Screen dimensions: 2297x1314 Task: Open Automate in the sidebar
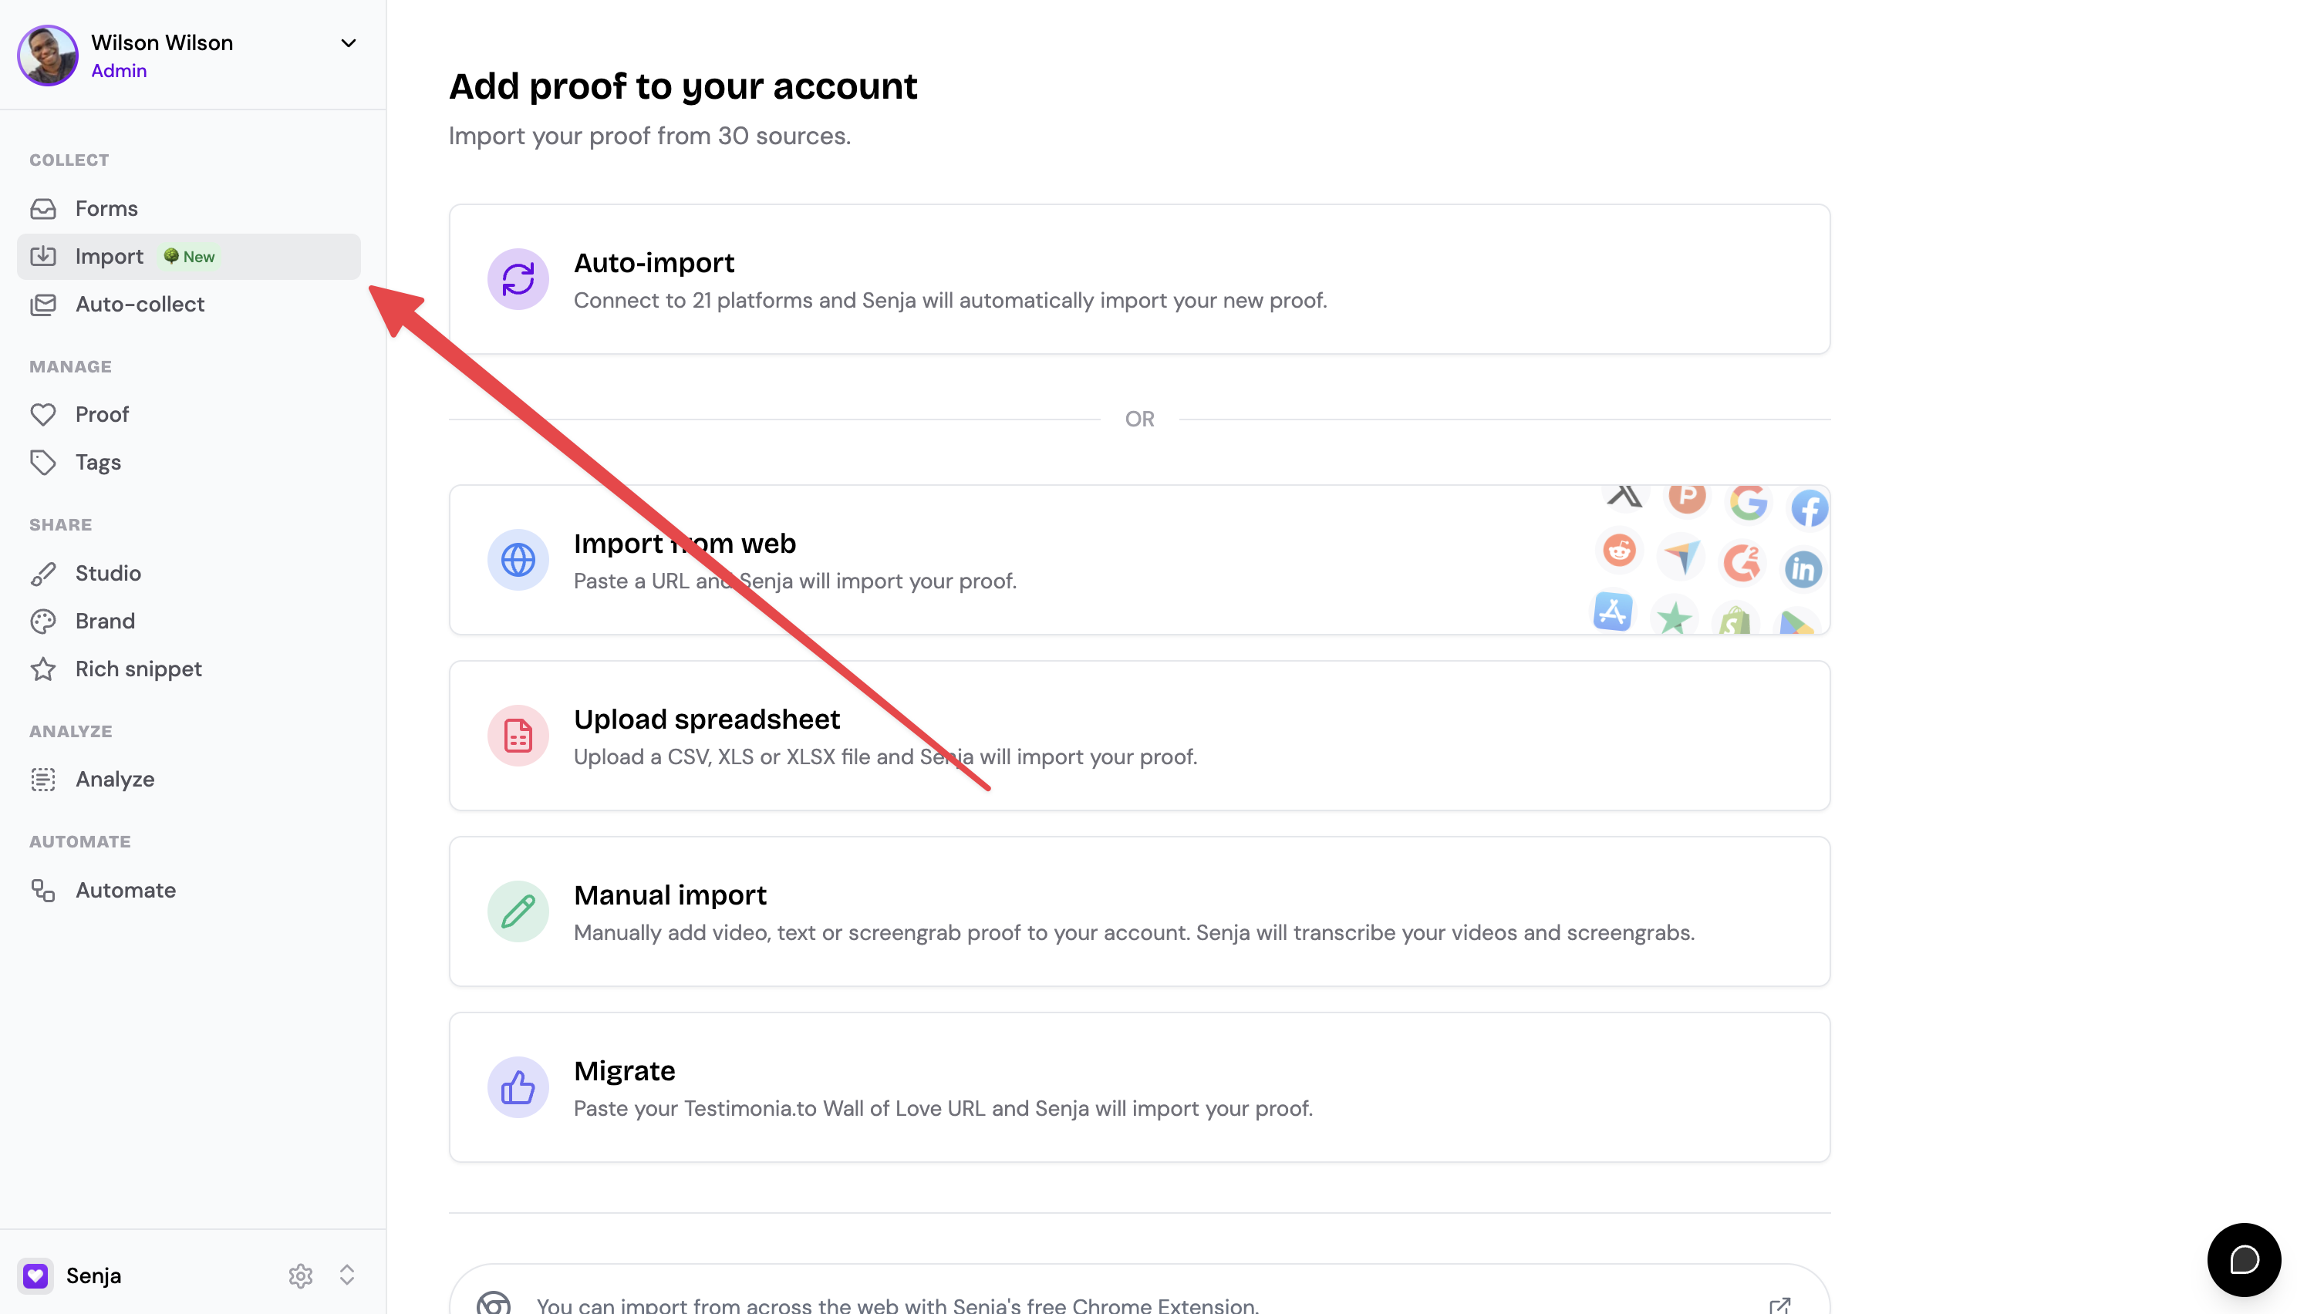[189, 890]
